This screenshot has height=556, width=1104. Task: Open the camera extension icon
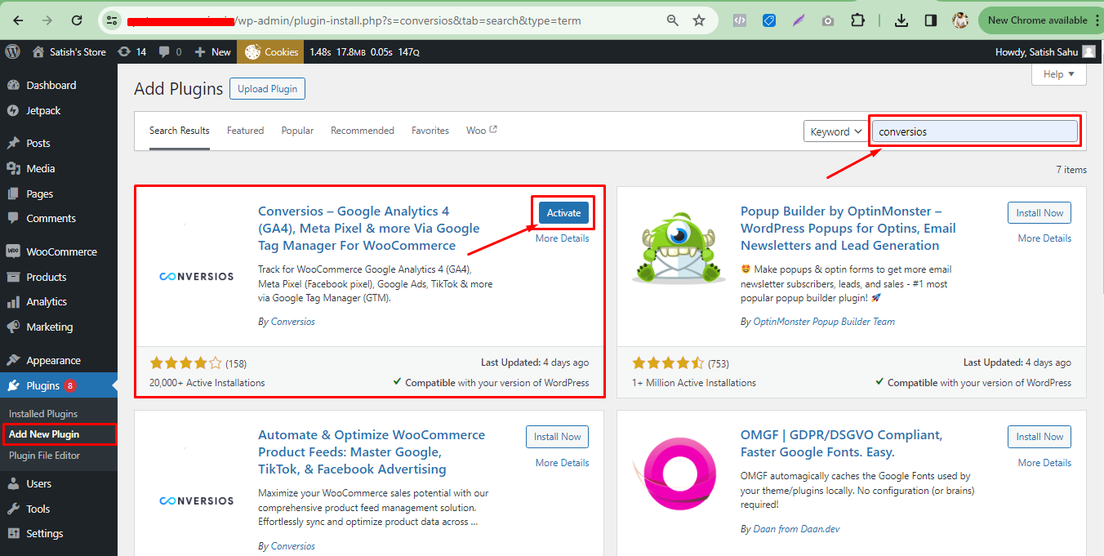tap(828, 20)
